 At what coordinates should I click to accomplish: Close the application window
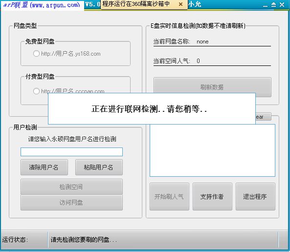point(282,4)
